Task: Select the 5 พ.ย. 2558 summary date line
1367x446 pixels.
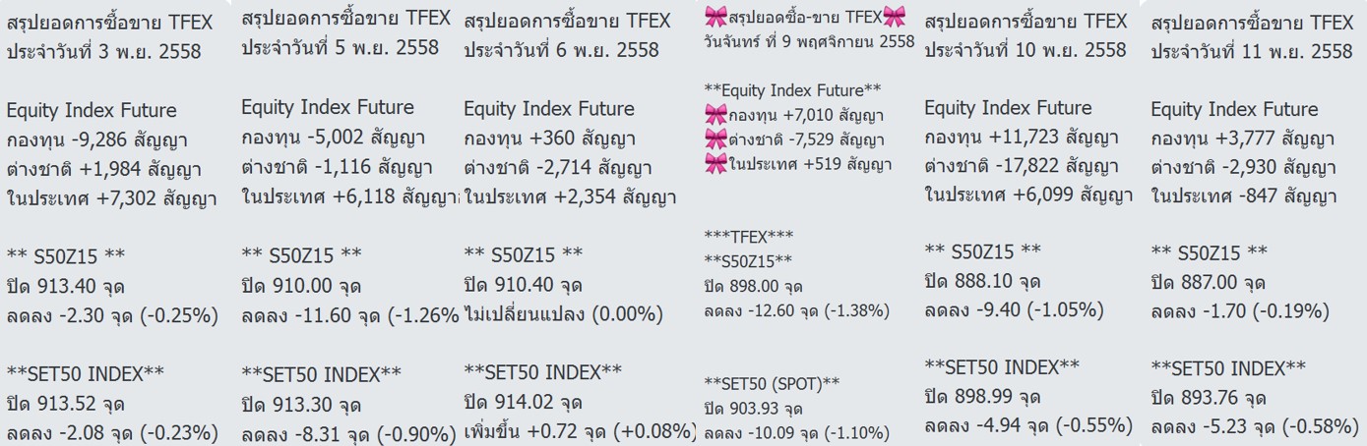Action: click(341, 47)
